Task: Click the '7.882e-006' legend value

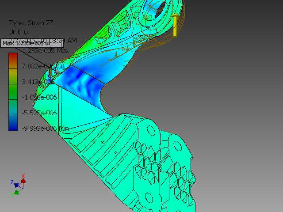Action: click(x=38, y=66)
